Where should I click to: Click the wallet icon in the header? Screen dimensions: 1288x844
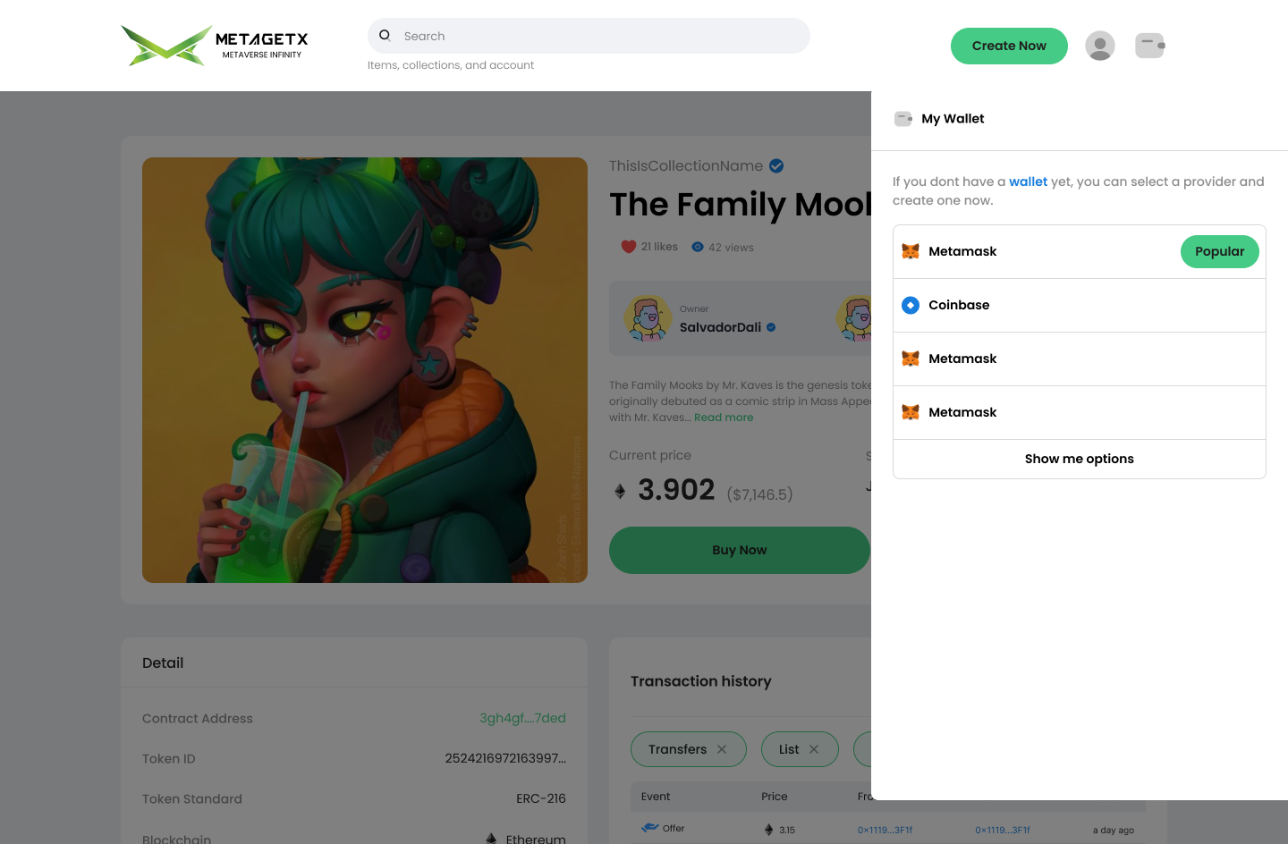[x=1149, y=46]
